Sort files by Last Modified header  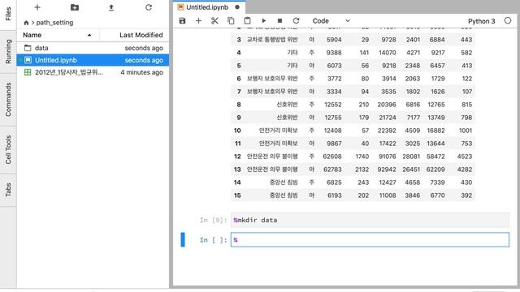tap(135, 35)
